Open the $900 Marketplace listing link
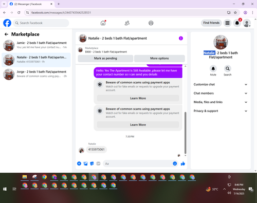Viewport: 257px width, 203px height. 106,52
